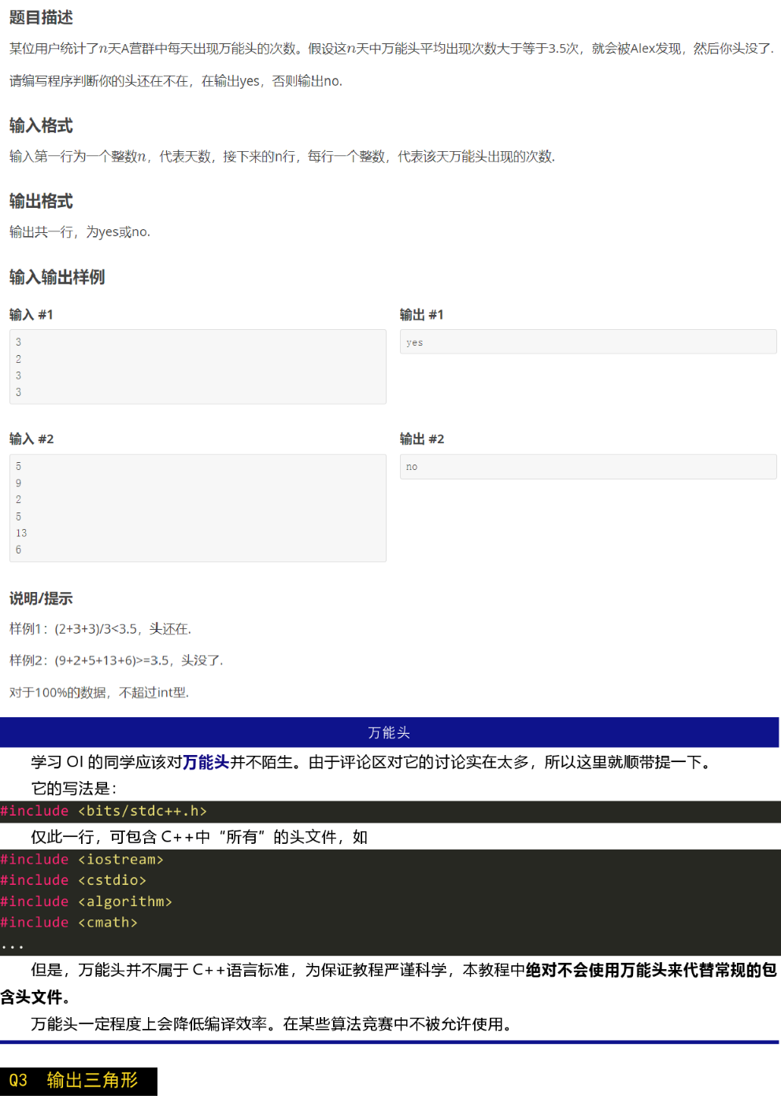Click the 输出格式 heading
781x1099 pixels.
tap(41, 202)
